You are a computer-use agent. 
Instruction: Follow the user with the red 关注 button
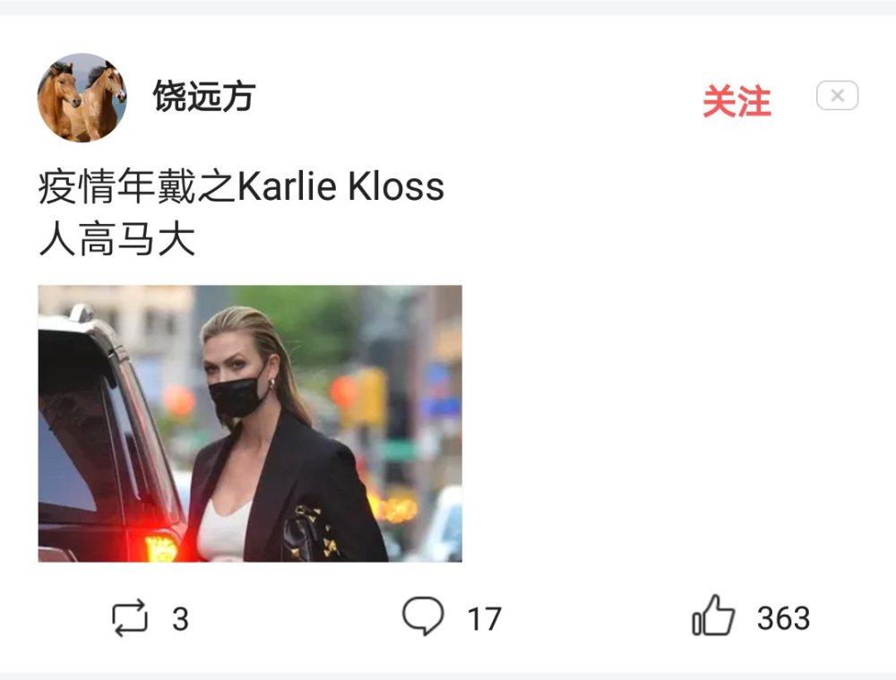click(x=737, y=101)
